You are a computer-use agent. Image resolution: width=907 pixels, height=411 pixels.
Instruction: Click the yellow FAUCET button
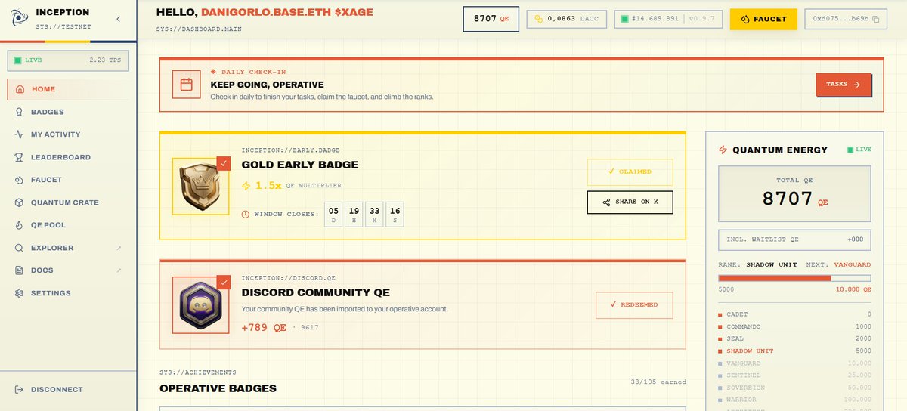[763, 19]
